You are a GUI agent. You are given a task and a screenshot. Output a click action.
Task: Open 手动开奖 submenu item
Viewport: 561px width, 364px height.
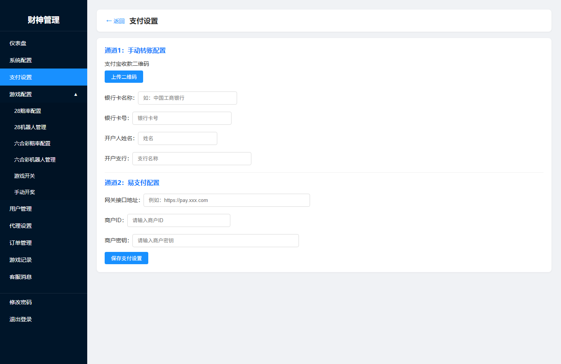[44, 192]
